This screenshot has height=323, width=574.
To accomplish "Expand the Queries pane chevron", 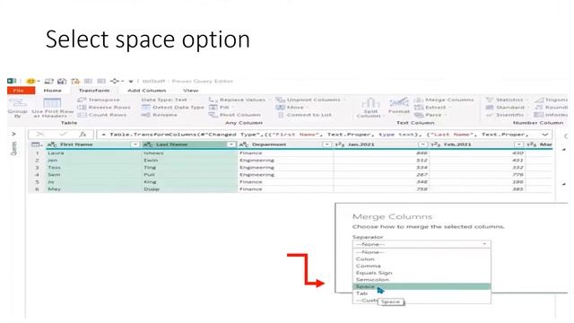I will (x=14, y=134).
